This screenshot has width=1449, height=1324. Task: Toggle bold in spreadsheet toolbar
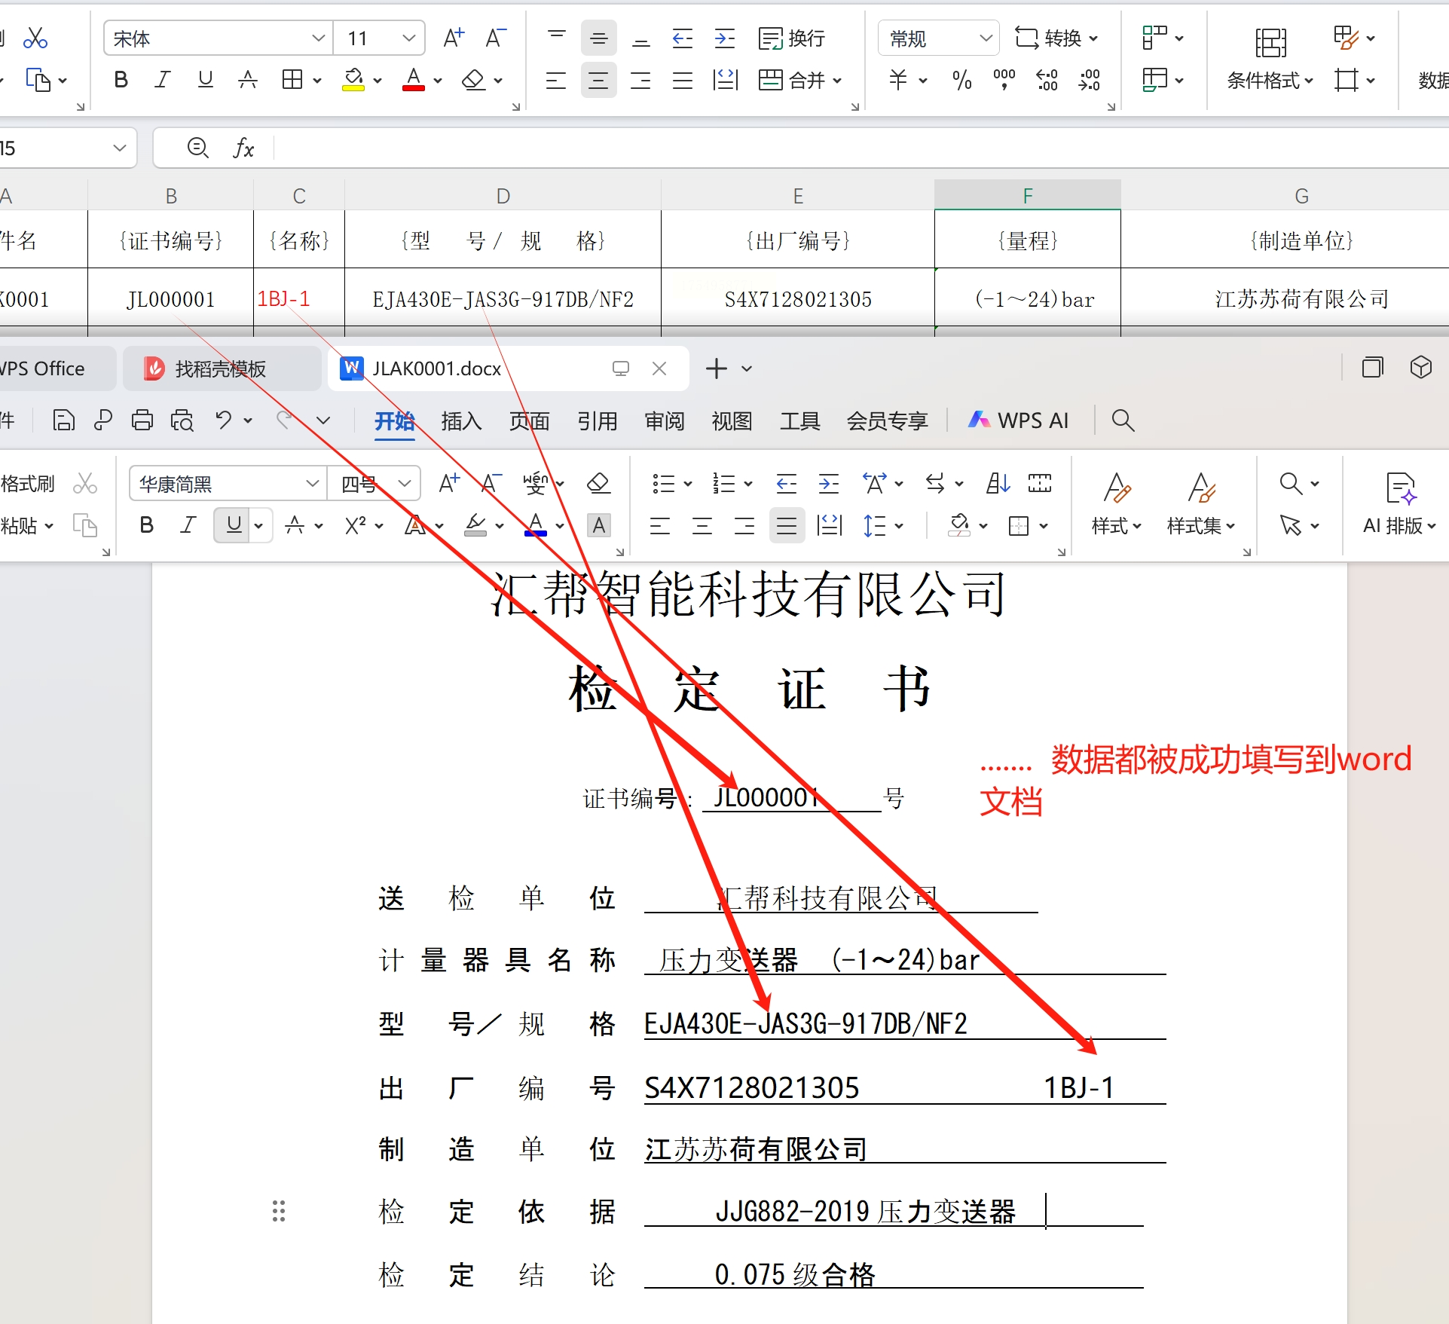click(121, 80)
